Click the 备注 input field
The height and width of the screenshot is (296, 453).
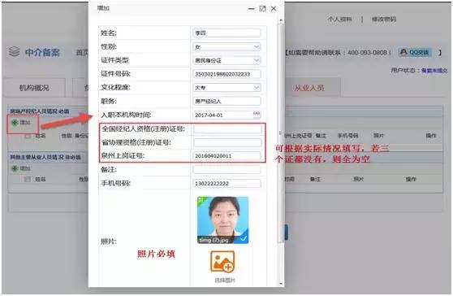[x=226, y=170]
